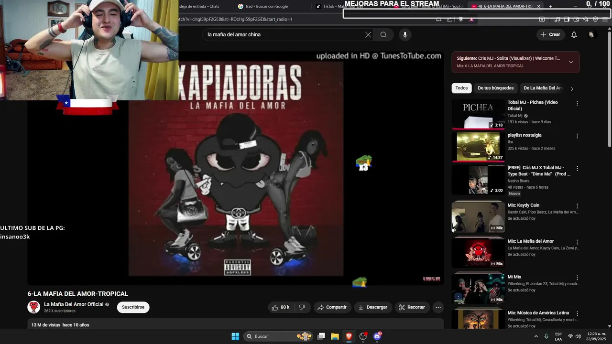Open more actions below the video
612x344 pixels.
point(438,307)
